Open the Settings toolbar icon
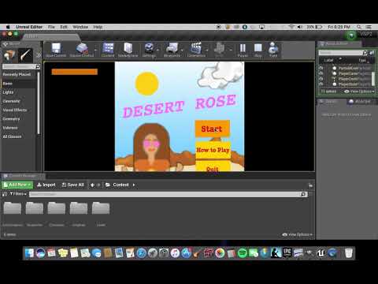 pyautogui.click(x=149, y=50)
